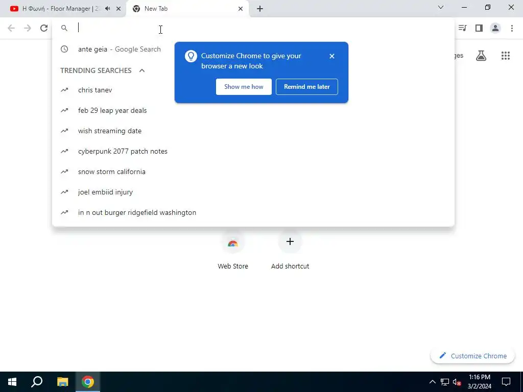This screenshot has height=392, width=523.
Task: Open Chrome's three-dot menu
Action: tap(512, 28)
